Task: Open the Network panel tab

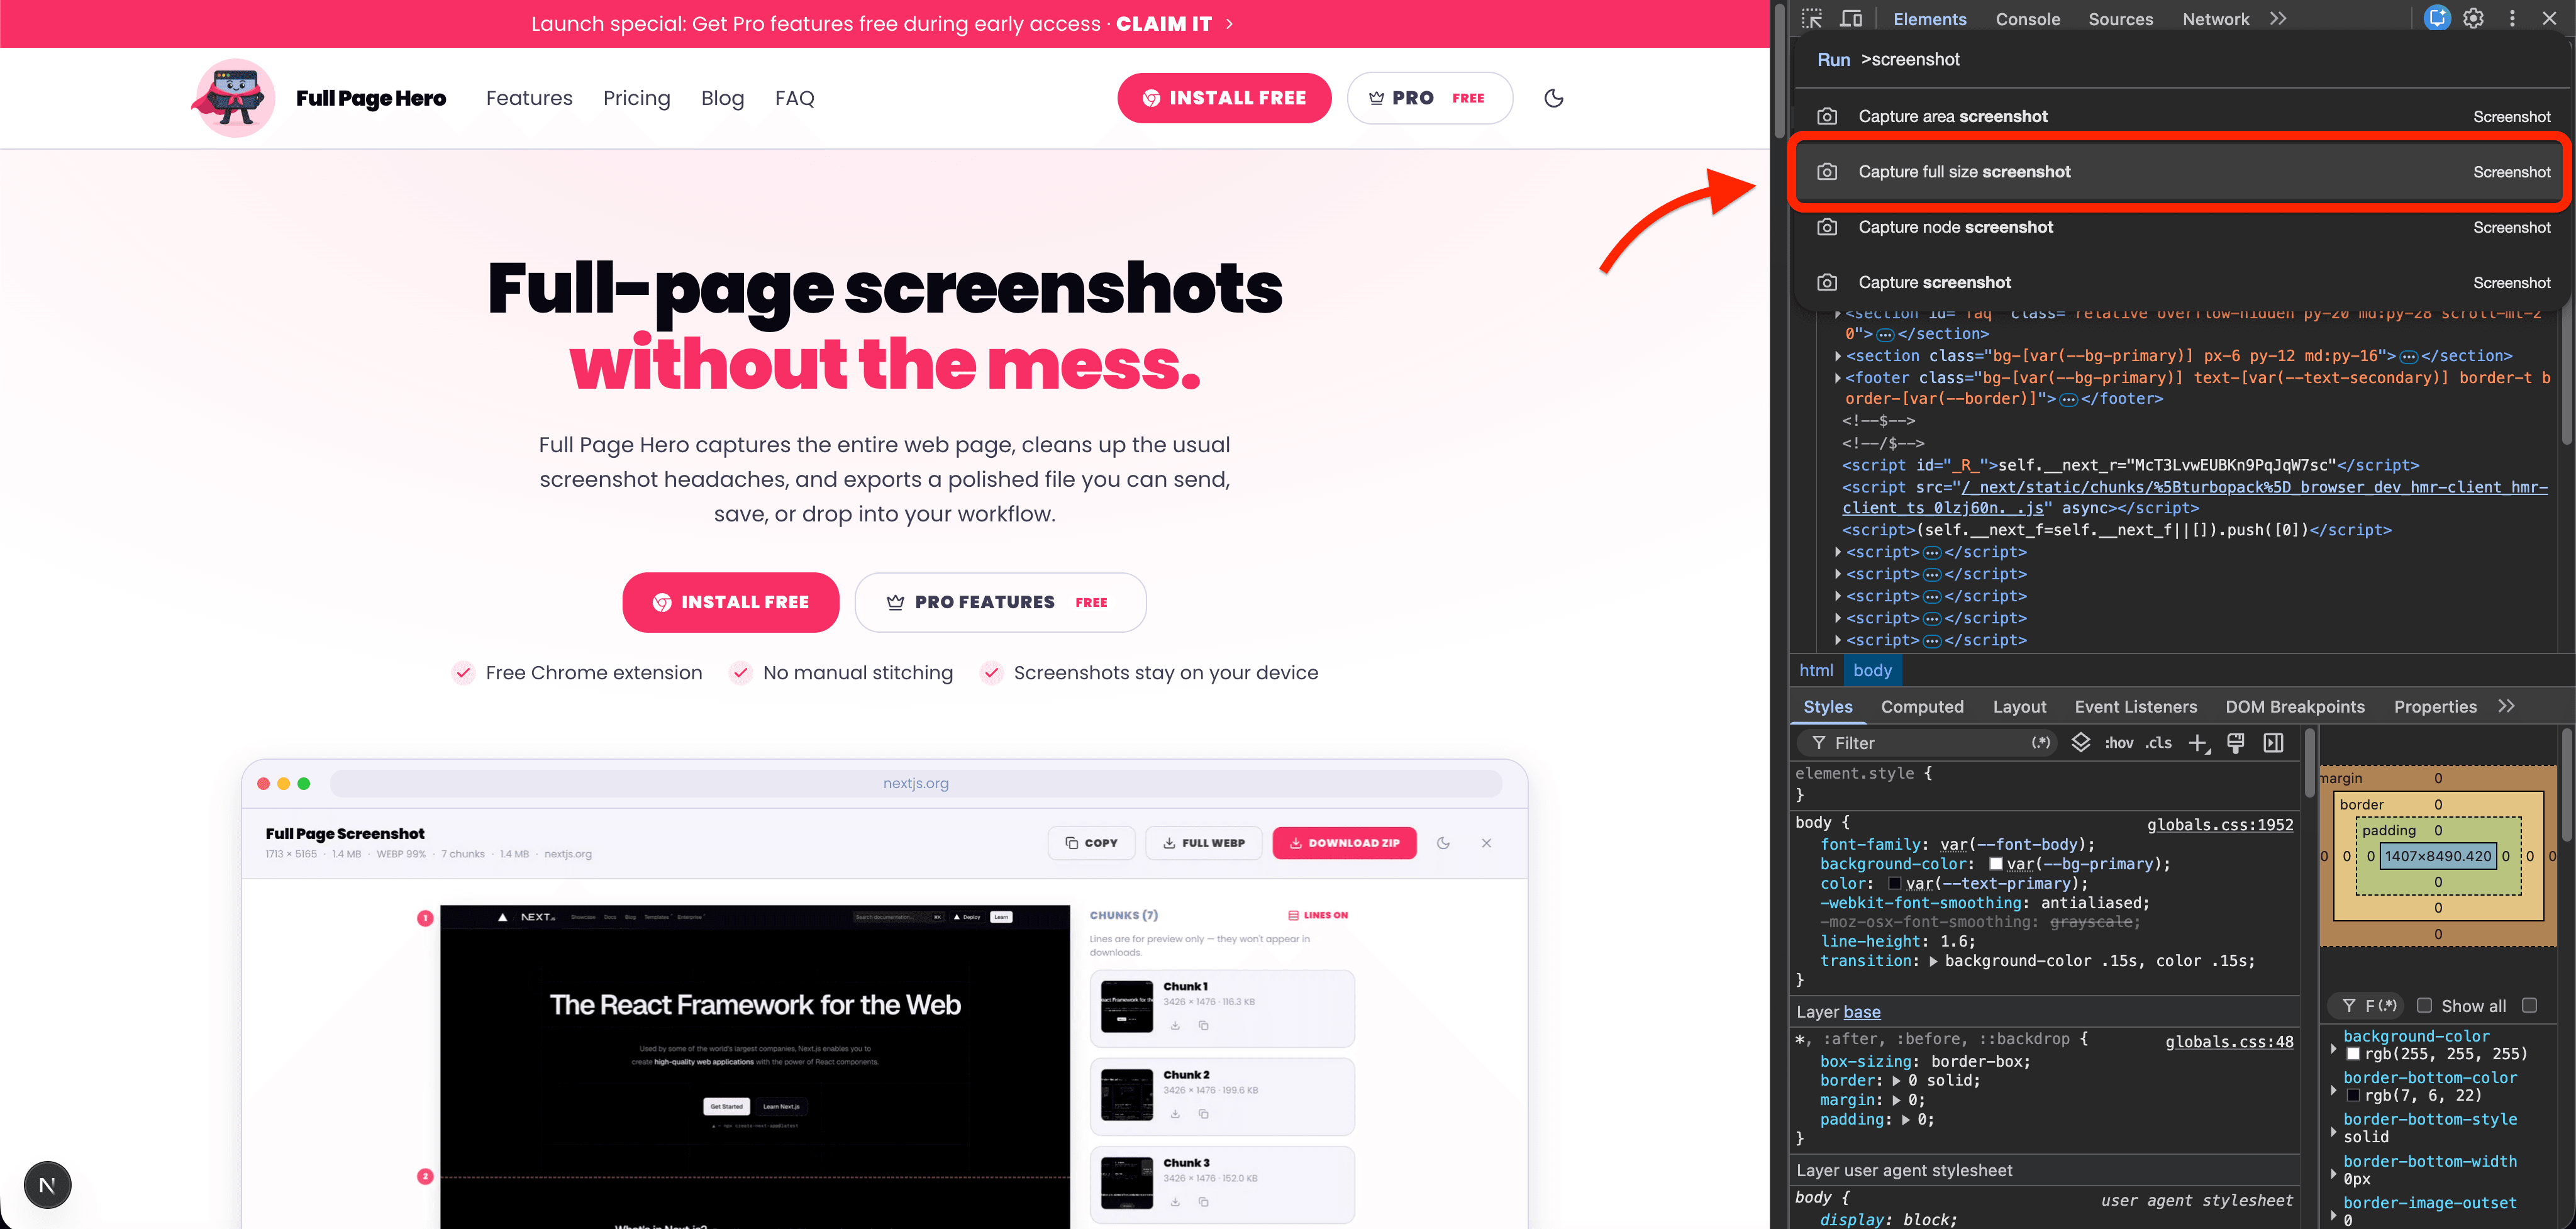Action: (x=2215, y=19)
